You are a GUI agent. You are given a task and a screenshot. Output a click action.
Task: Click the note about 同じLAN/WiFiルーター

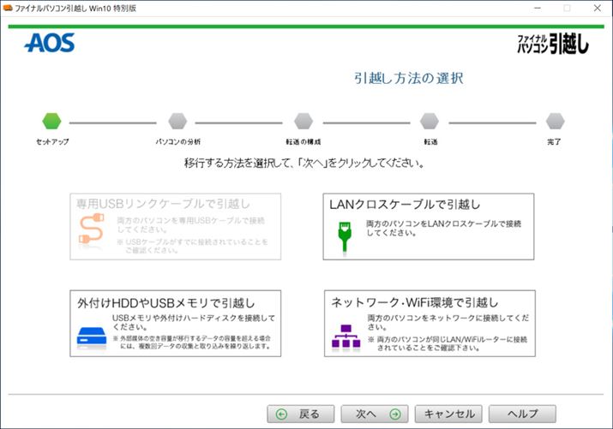(448, 343)
